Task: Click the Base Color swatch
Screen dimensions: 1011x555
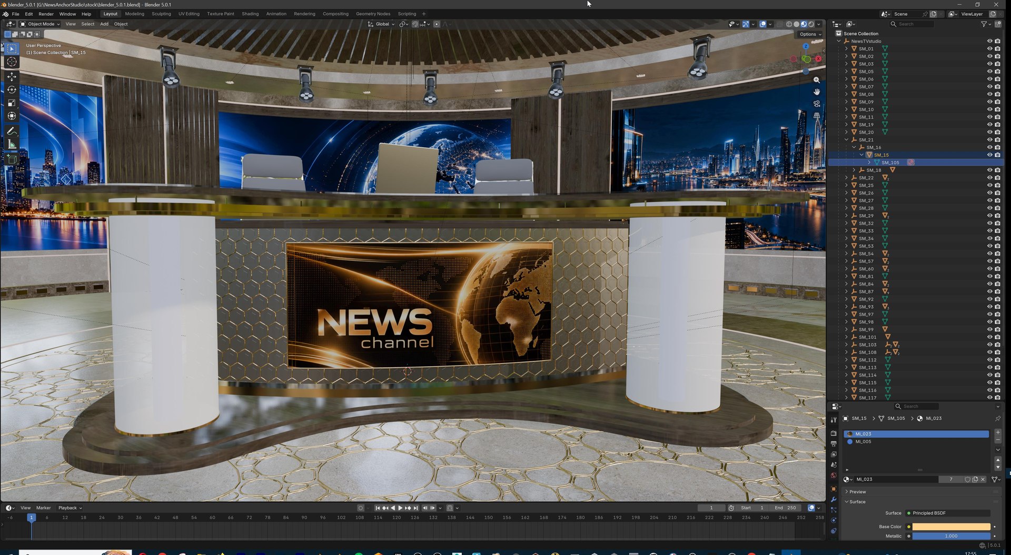Action: tap(951, 527)
